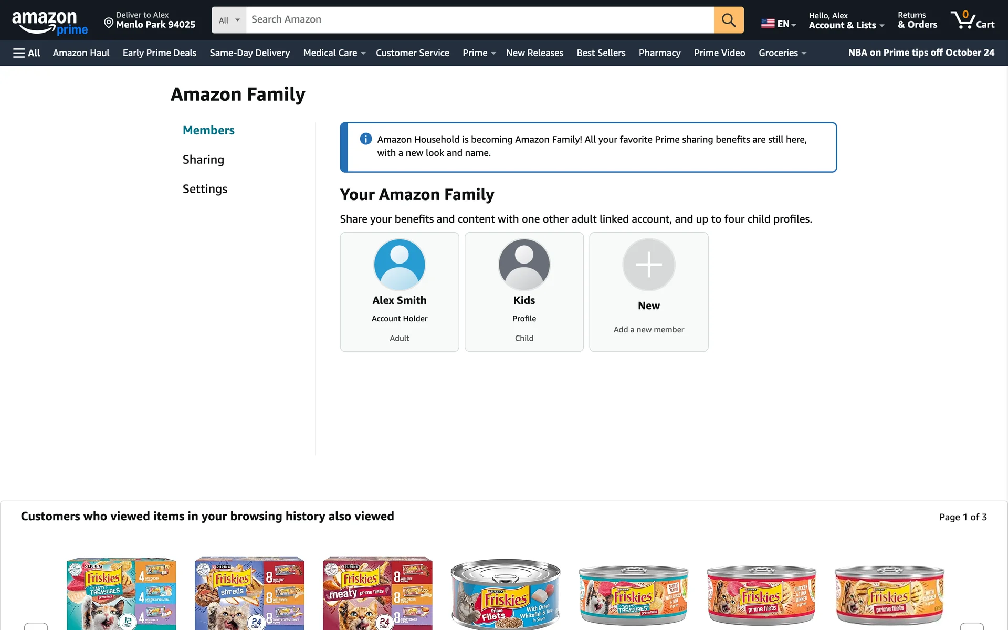Open the All search category dropdown
Viewport: 1008px width, 630px height.
coord(229,20)
